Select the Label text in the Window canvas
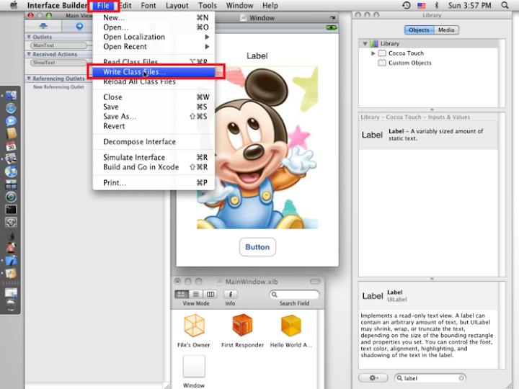The width and height of the screenshot is (519, 389). (x=257, y=56)
